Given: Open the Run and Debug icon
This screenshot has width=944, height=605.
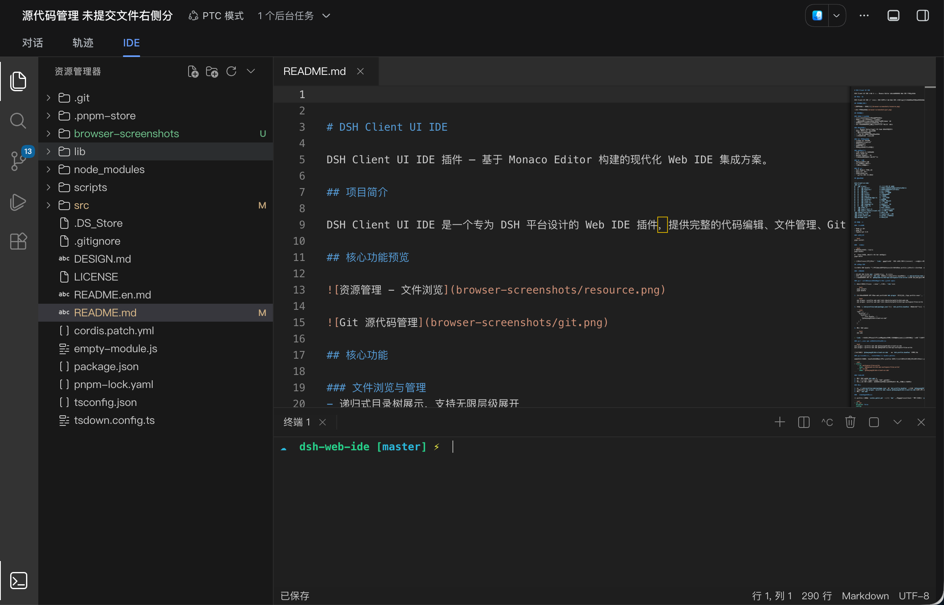Looking at the screenshot, I should coord(18,202).
